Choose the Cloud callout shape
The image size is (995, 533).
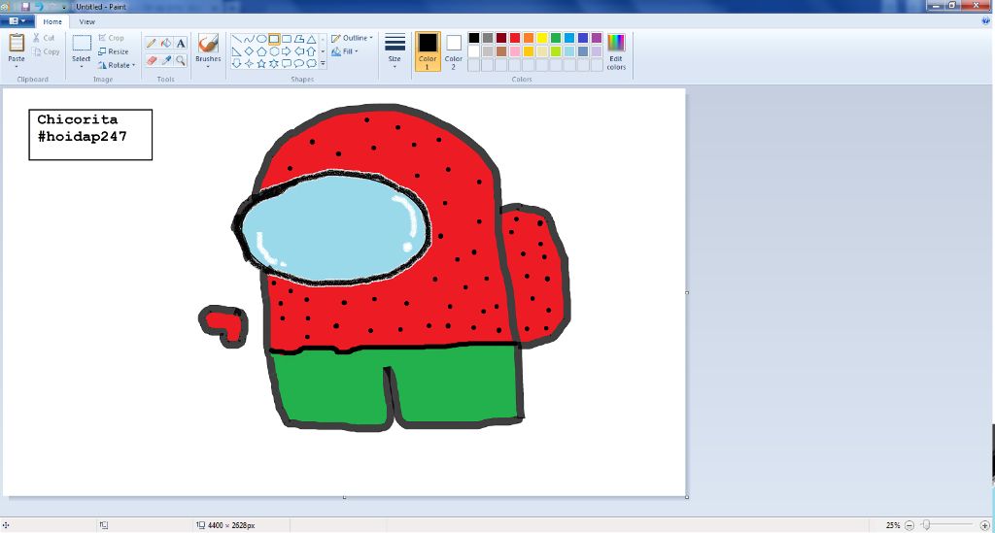pyautogui.click(x=311, y=63)
